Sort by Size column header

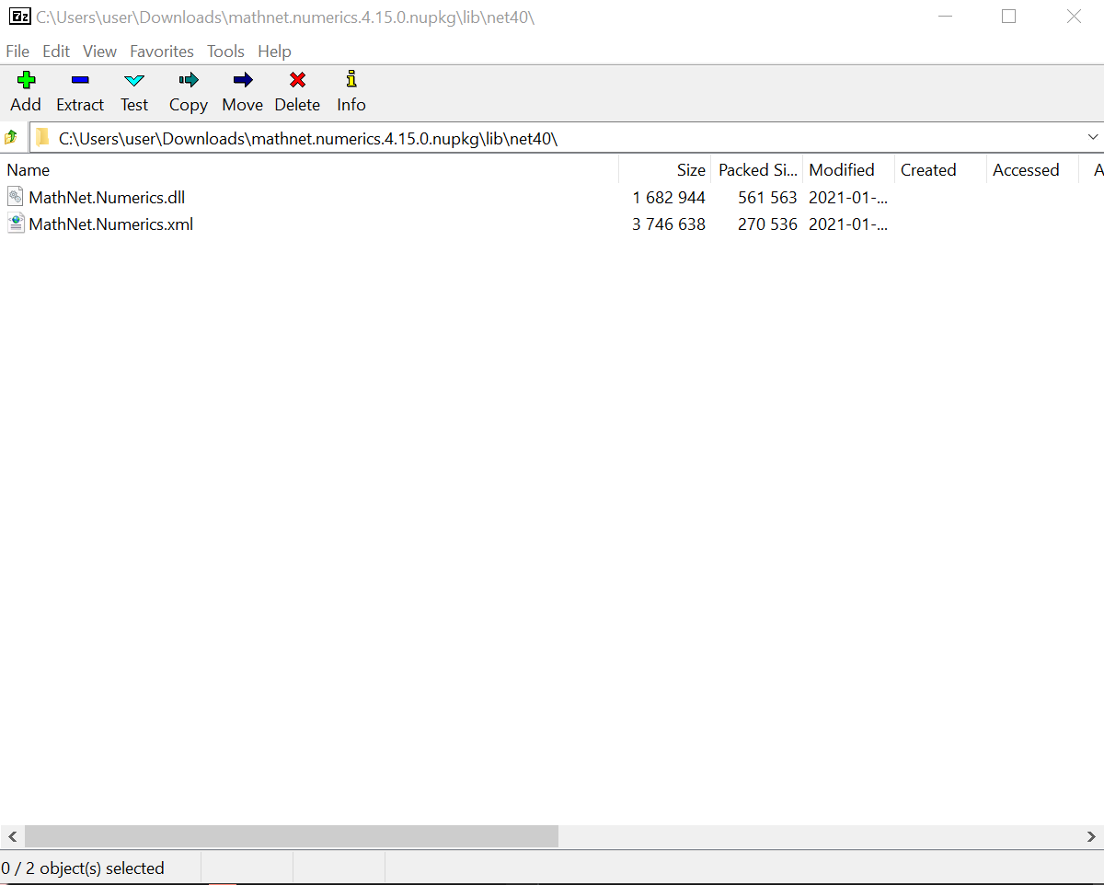pos(665,170)
